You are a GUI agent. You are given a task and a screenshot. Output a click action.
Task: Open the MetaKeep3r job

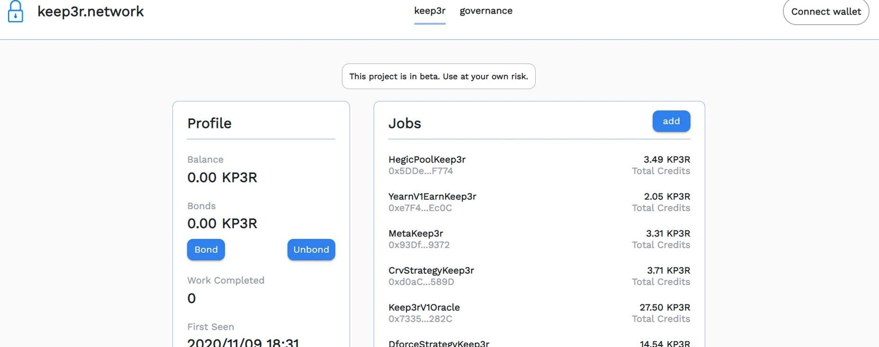415,234
